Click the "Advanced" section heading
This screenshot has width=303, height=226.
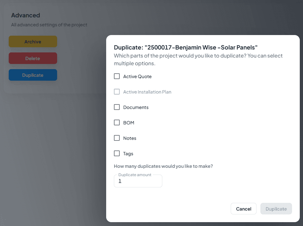point(25,15)
